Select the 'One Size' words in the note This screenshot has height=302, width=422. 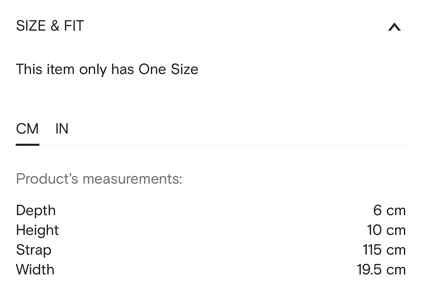point(169,69)
